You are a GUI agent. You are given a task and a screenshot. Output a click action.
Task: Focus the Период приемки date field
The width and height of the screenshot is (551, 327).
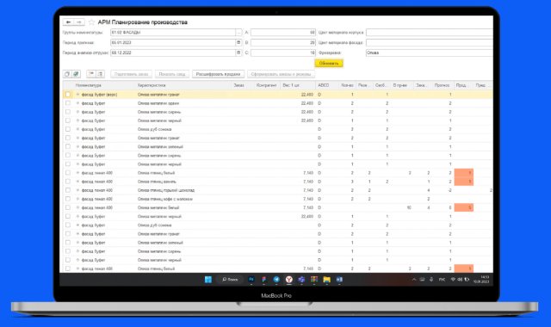(173, 42)
